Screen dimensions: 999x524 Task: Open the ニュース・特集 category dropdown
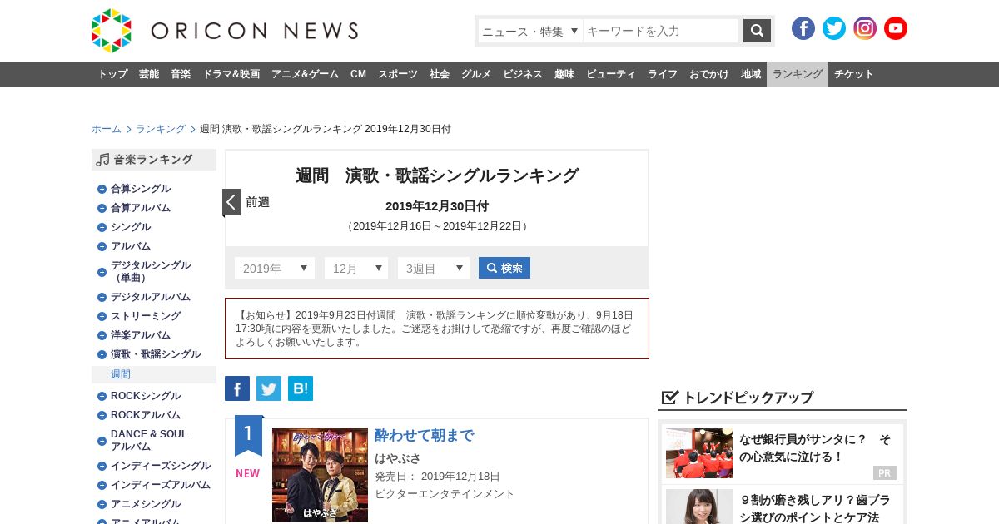click(x=530, y=31)
